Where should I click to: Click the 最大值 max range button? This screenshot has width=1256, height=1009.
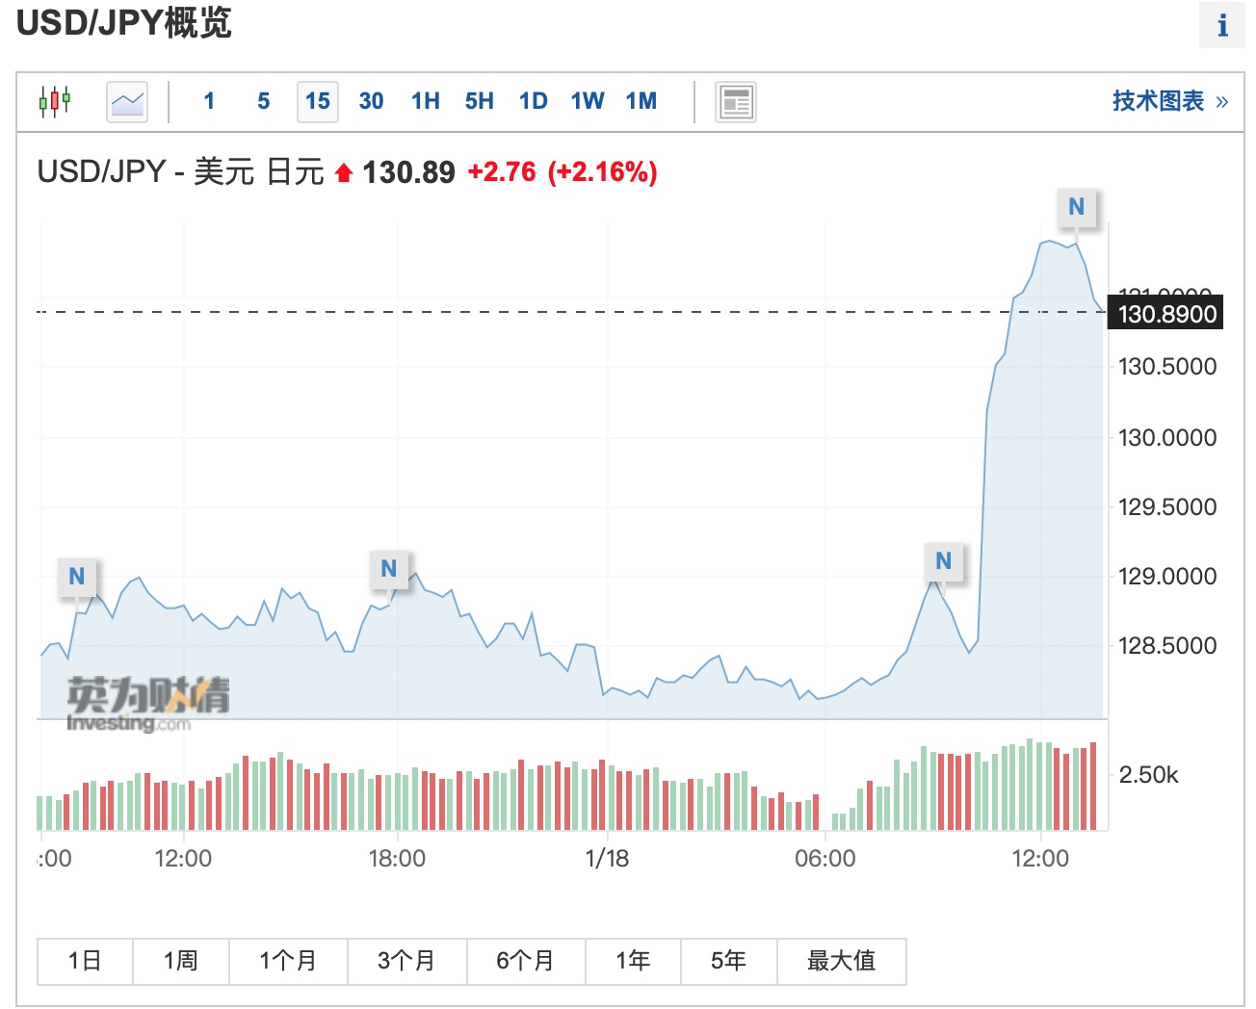coord(841,961)
